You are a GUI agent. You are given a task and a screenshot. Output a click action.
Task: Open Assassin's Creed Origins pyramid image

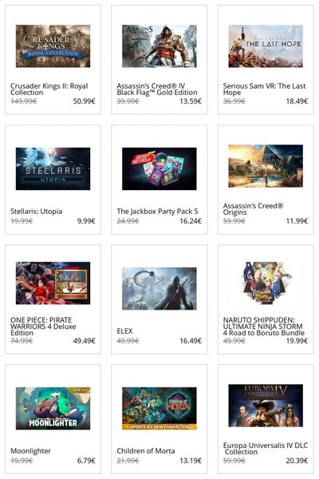(x=266, y=166)
